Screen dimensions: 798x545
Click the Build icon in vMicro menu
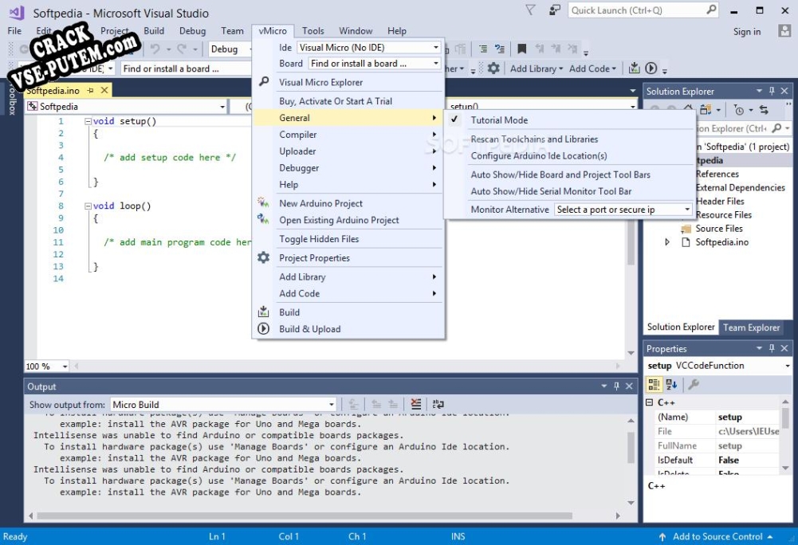point(263,312)
